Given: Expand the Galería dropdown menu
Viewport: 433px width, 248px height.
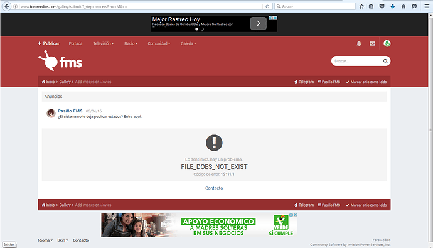Looking at the screenshot, I should (189, 43).
